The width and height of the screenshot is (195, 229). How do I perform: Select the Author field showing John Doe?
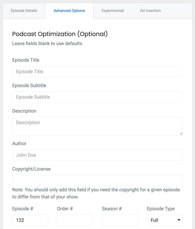point(97,155)
